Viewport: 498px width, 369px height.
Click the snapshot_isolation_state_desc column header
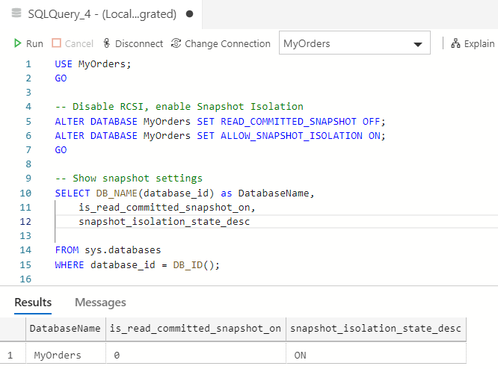coord(375,329)
